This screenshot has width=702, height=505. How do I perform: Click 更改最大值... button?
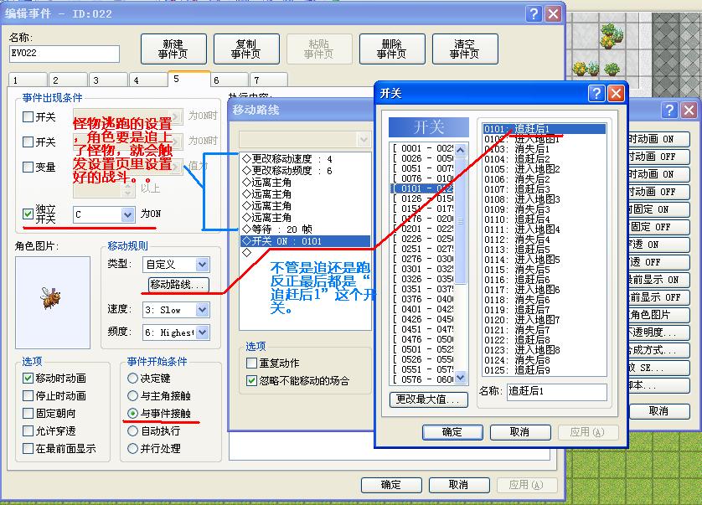coord(428,399)
